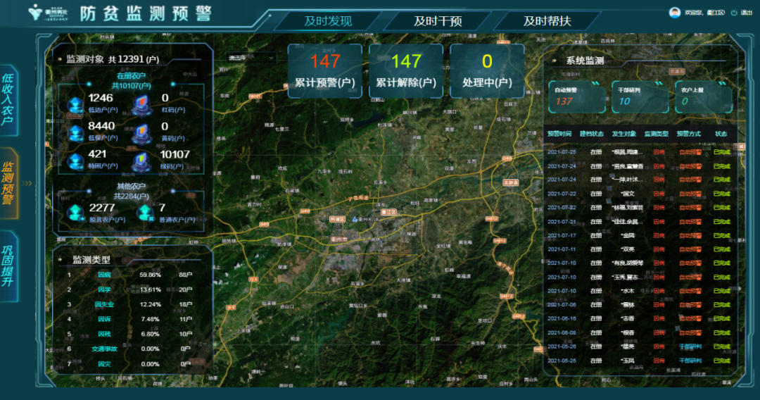This screenshot has height=400, width=760.
Task: Switch to the 及时发现 tab
Action: (x=328, y=21)
